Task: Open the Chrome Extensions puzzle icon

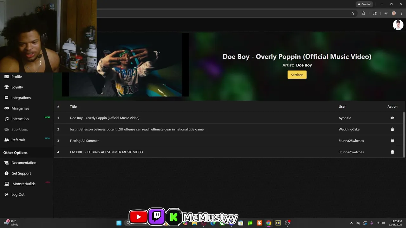Action: pyautogui.click(x=363, y=13)
